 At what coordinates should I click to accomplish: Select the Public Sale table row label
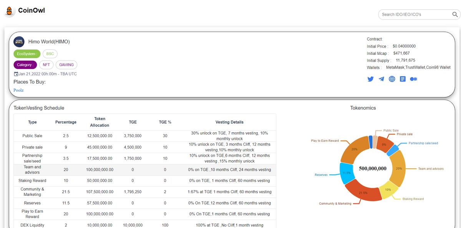pyautogui.click(x=33, y=136)
